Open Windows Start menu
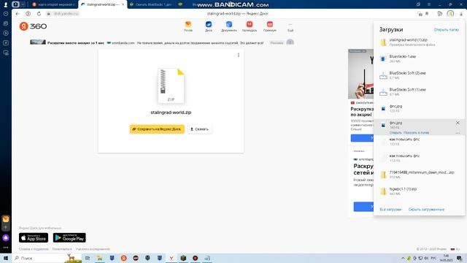The width and height of the screenshot is (467, 263). click(6, 258)
